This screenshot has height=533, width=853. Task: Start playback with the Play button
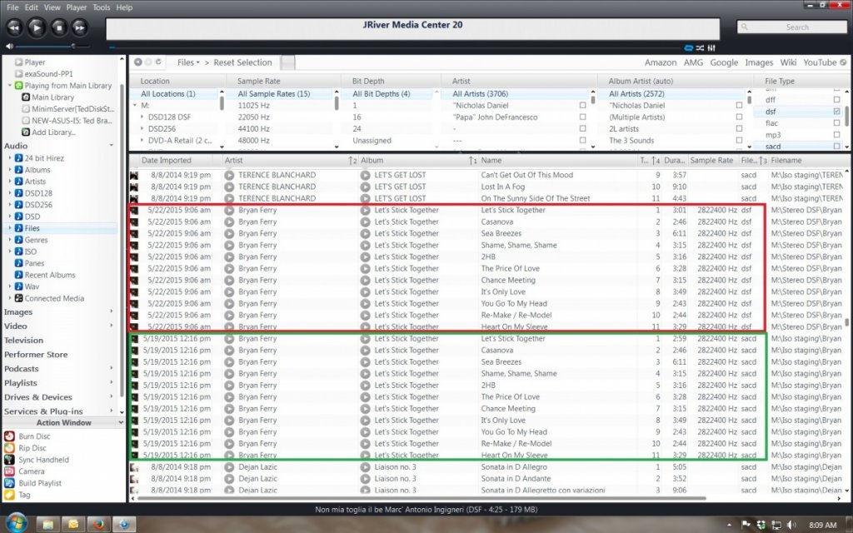(37, 27)
